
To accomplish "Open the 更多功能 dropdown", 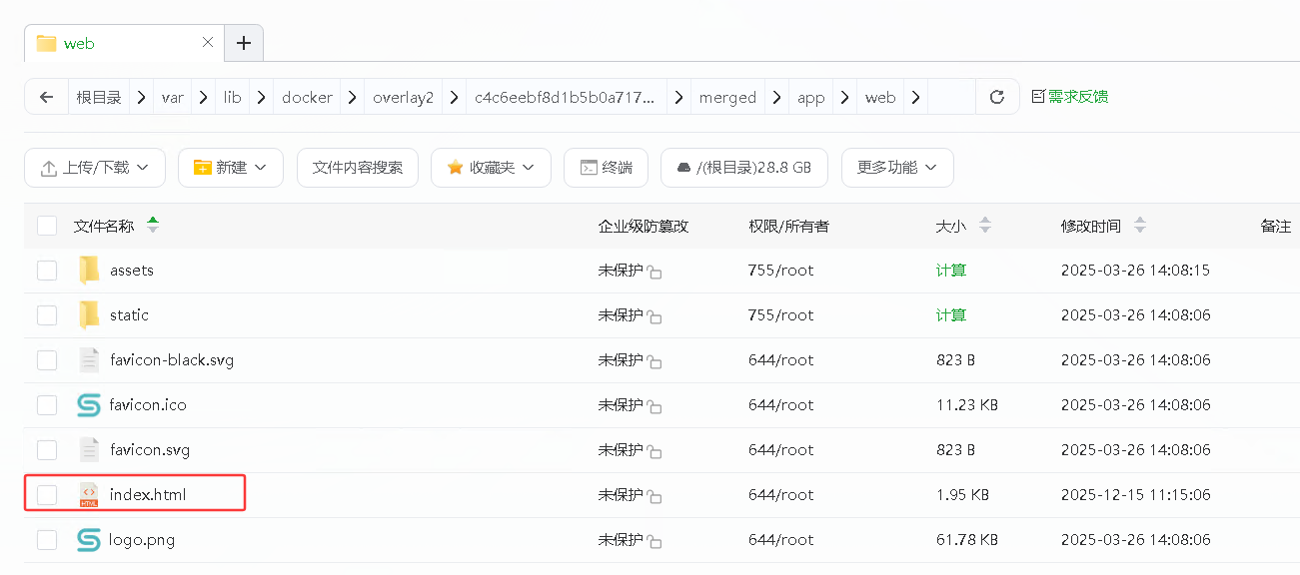I will (896, 168).
